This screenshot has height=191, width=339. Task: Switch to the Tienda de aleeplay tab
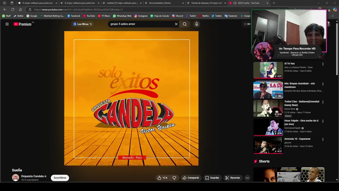[x=207, y=3]
